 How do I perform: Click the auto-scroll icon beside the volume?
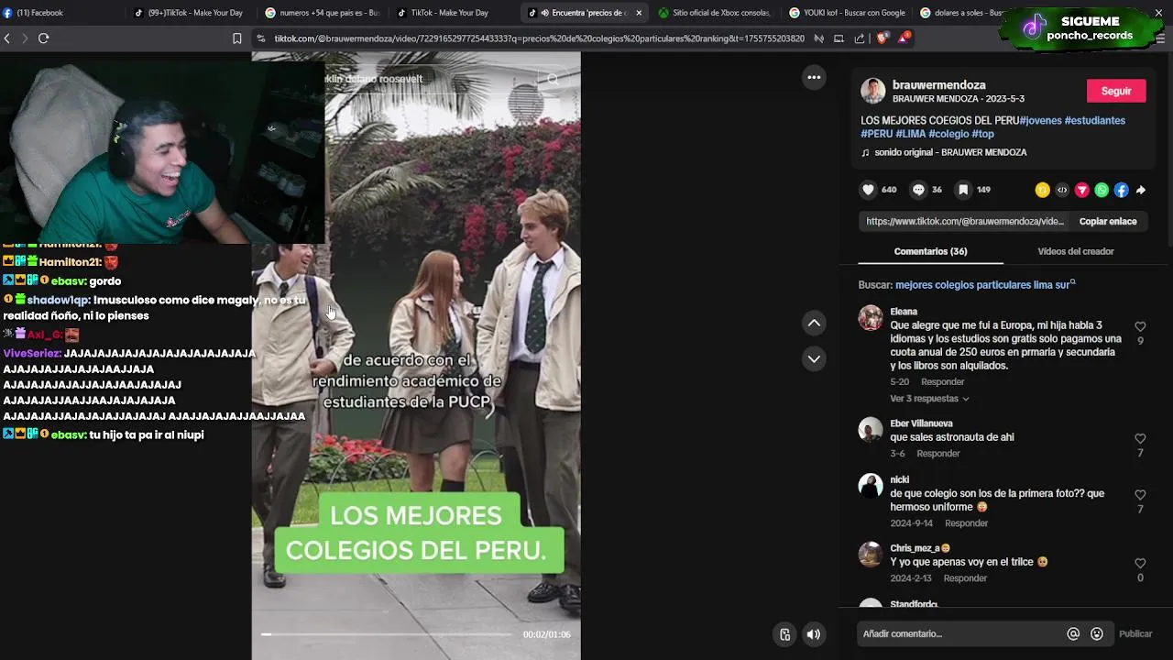785,634
